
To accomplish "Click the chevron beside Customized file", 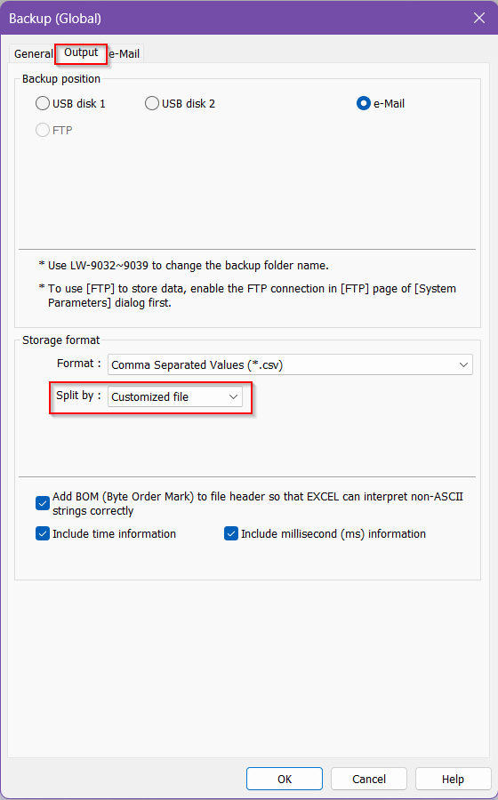I will click(233, 396).
